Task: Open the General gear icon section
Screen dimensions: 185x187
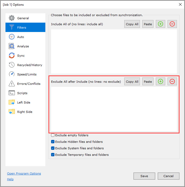Action: tap(12, 18)
